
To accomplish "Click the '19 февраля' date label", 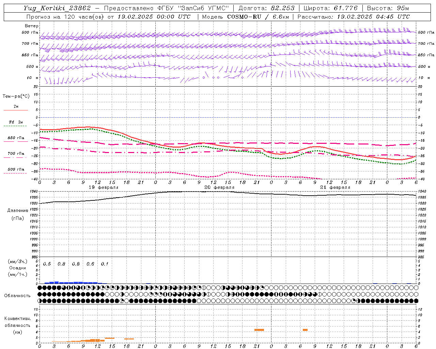I will point(104,187).
